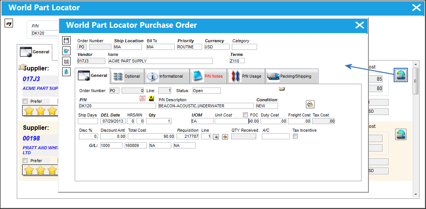Open the Informational tab
426x209 pixels.
(167, 76)
